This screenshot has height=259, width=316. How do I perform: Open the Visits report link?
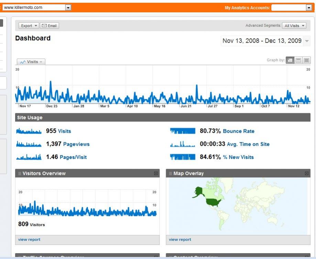[65, 131]
